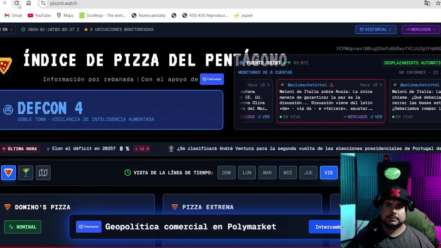
Task: Open MERCADOS link on Meloni Rusia card
Action: [355, 117]
